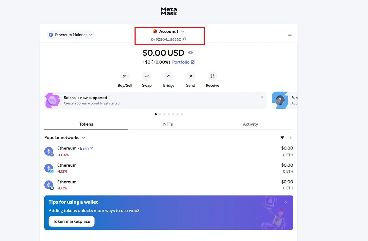The width and height of the screenshot is (368, 241).
Task: Click the wallet illustration in tips banner
Action: 273,213
